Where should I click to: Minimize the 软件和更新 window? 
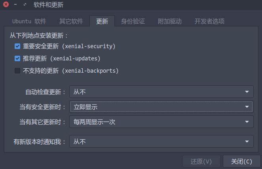[x=15, y=4]
